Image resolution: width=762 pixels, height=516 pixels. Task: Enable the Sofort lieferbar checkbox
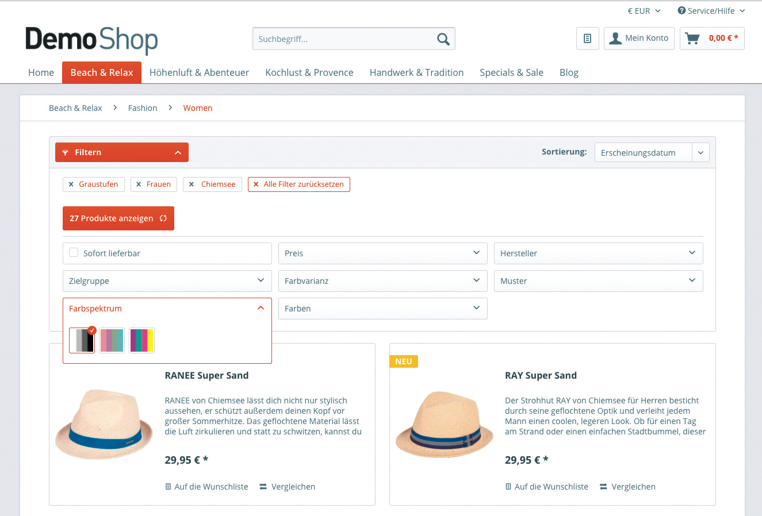tap(74, 253)
